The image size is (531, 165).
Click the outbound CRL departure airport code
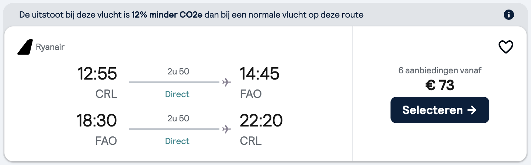(x=106, y=94)
